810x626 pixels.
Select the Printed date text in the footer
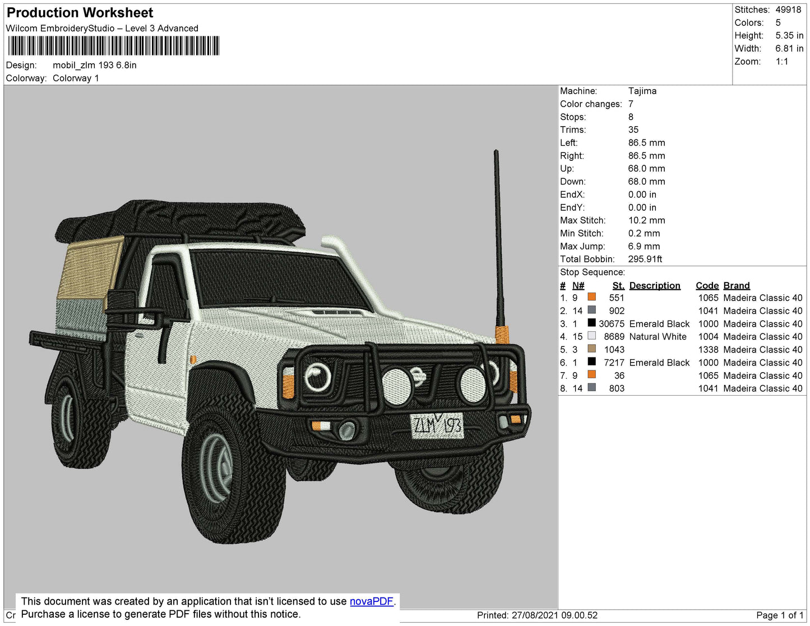[537, 615]
